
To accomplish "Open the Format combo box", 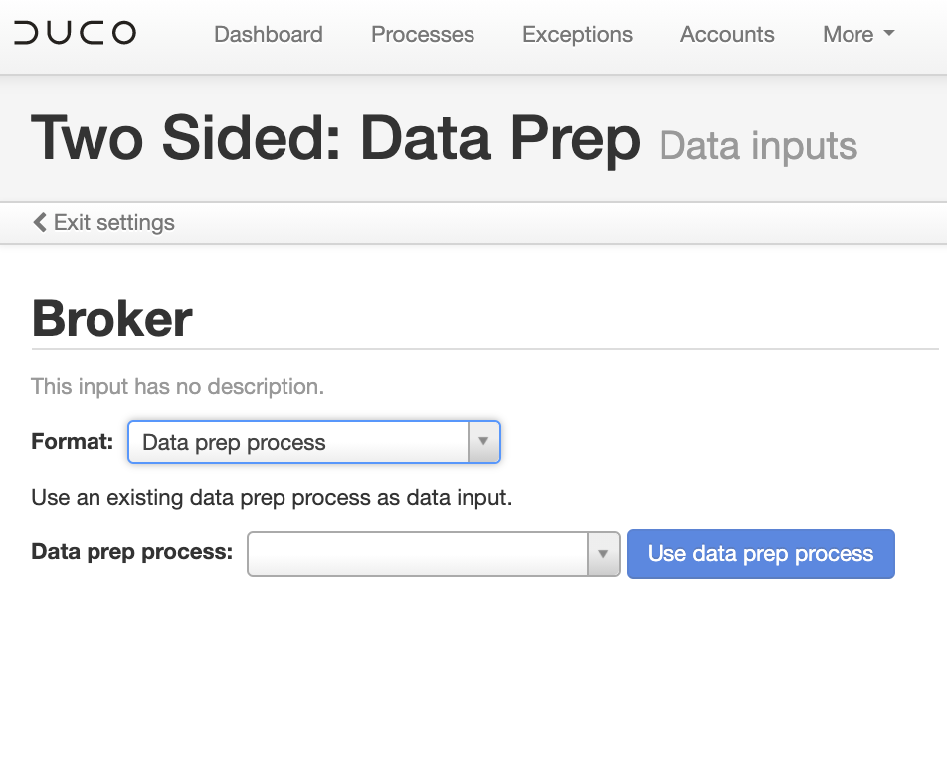I will (x=298, y=441).
